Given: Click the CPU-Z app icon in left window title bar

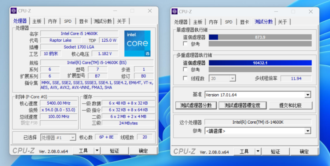Looking at the screenshot, I should [14, 11].
